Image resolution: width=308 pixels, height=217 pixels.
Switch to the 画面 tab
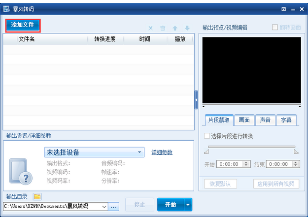[244, 120]
